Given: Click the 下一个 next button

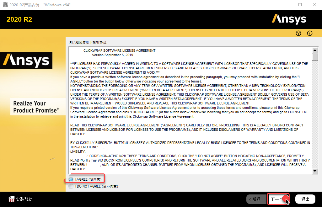Looking at the screenshot, I should pyautogui.click(x=278, y=199).
